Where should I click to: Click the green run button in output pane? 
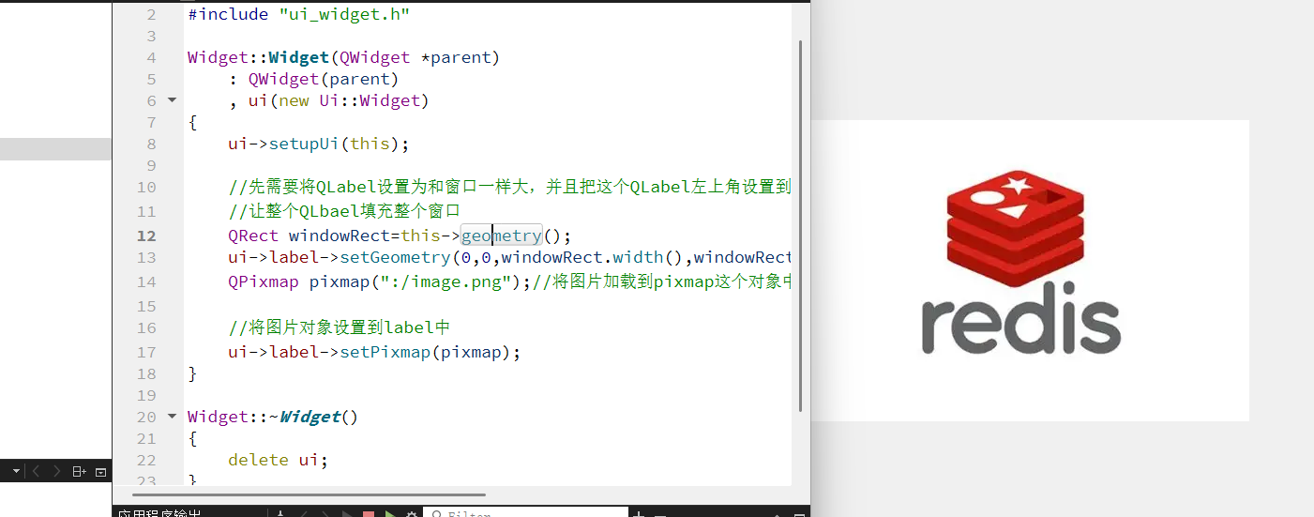[x=390, y=514]
